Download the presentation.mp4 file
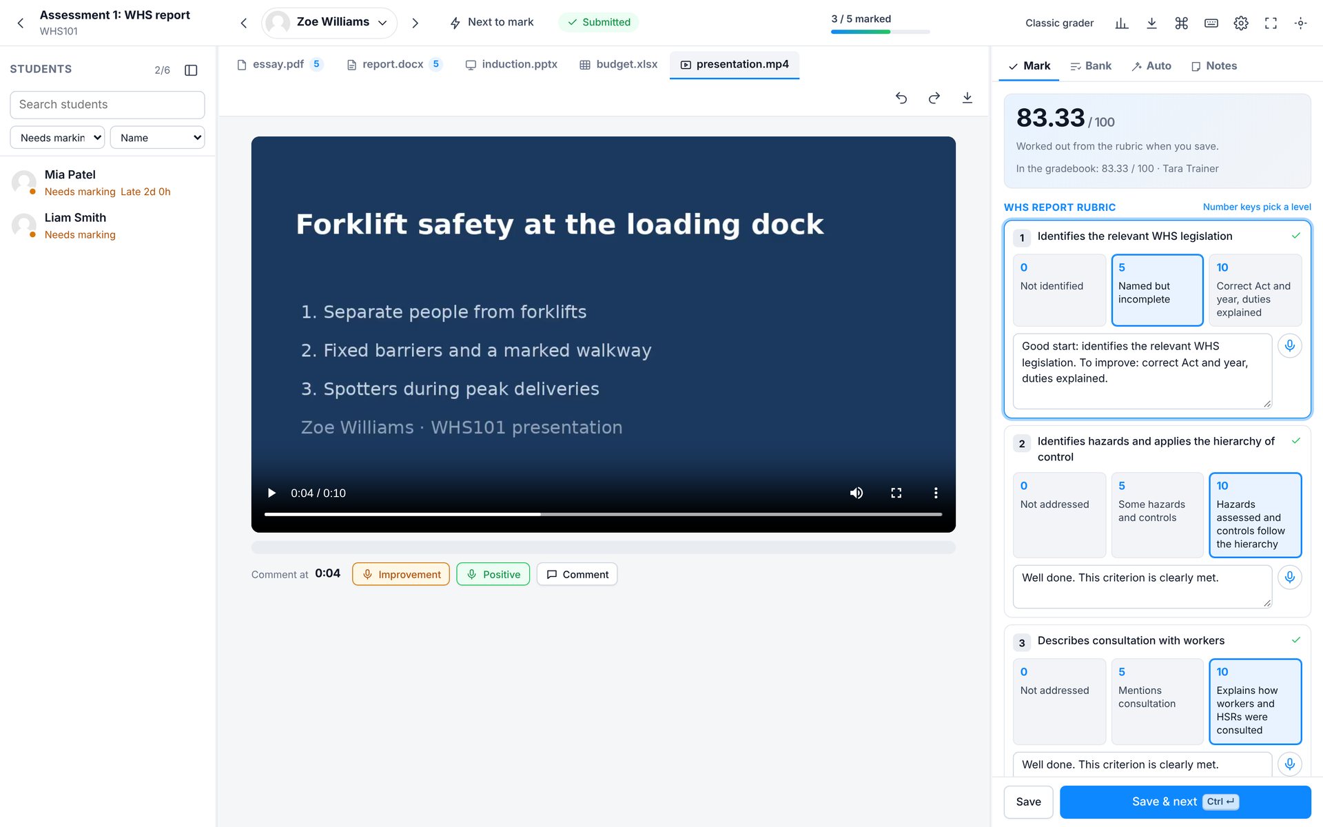Screen dimensions: 1323x827 pos(967,98)
